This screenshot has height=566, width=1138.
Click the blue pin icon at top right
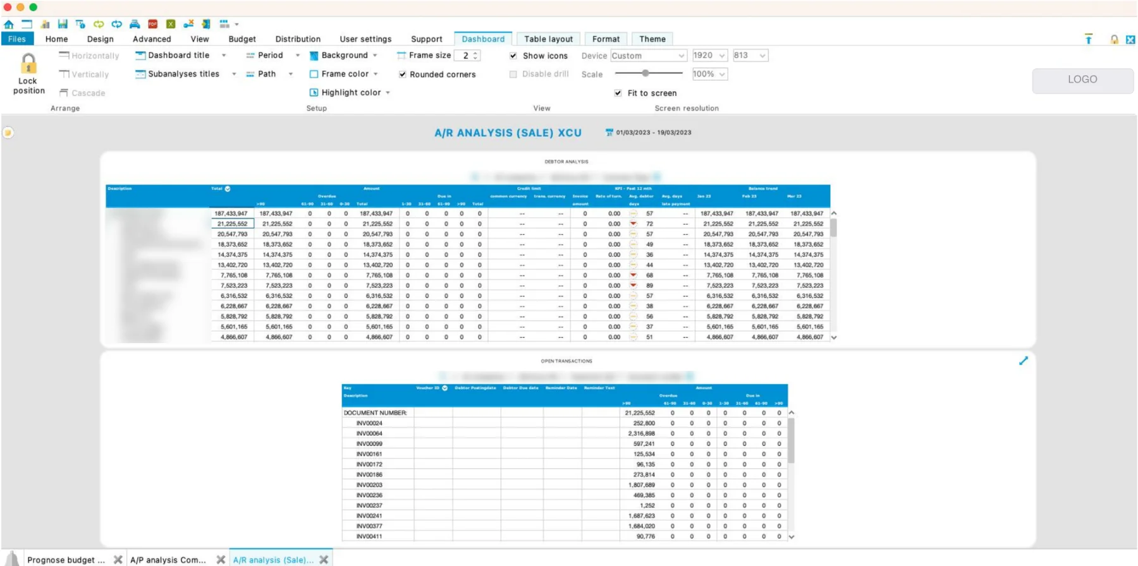(1089, 39)
